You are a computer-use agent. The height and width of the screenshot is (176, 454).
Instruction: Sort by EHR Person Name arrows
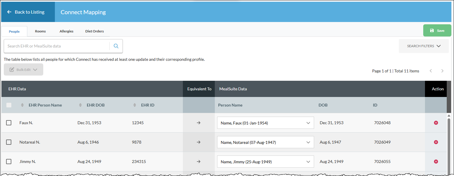(x=22, y=105)
